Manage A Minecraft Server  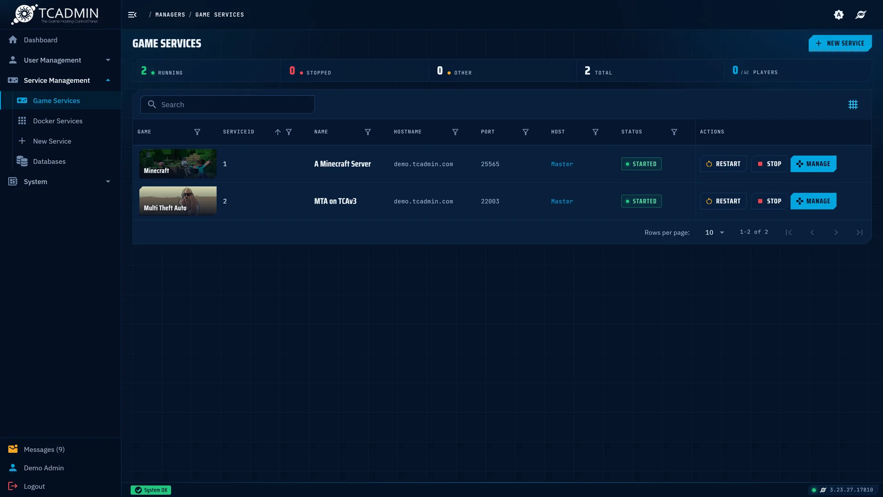[813, 164]
